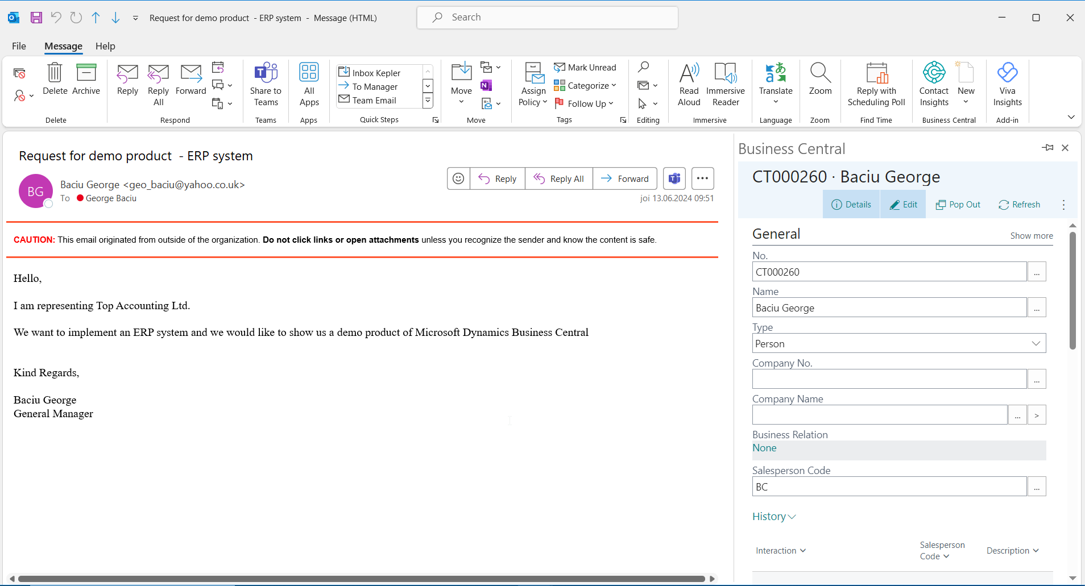Toggle Edit mode for the contact
Image resolution: width=1085 pixels, height=586 pixels.
click(903, 205)
